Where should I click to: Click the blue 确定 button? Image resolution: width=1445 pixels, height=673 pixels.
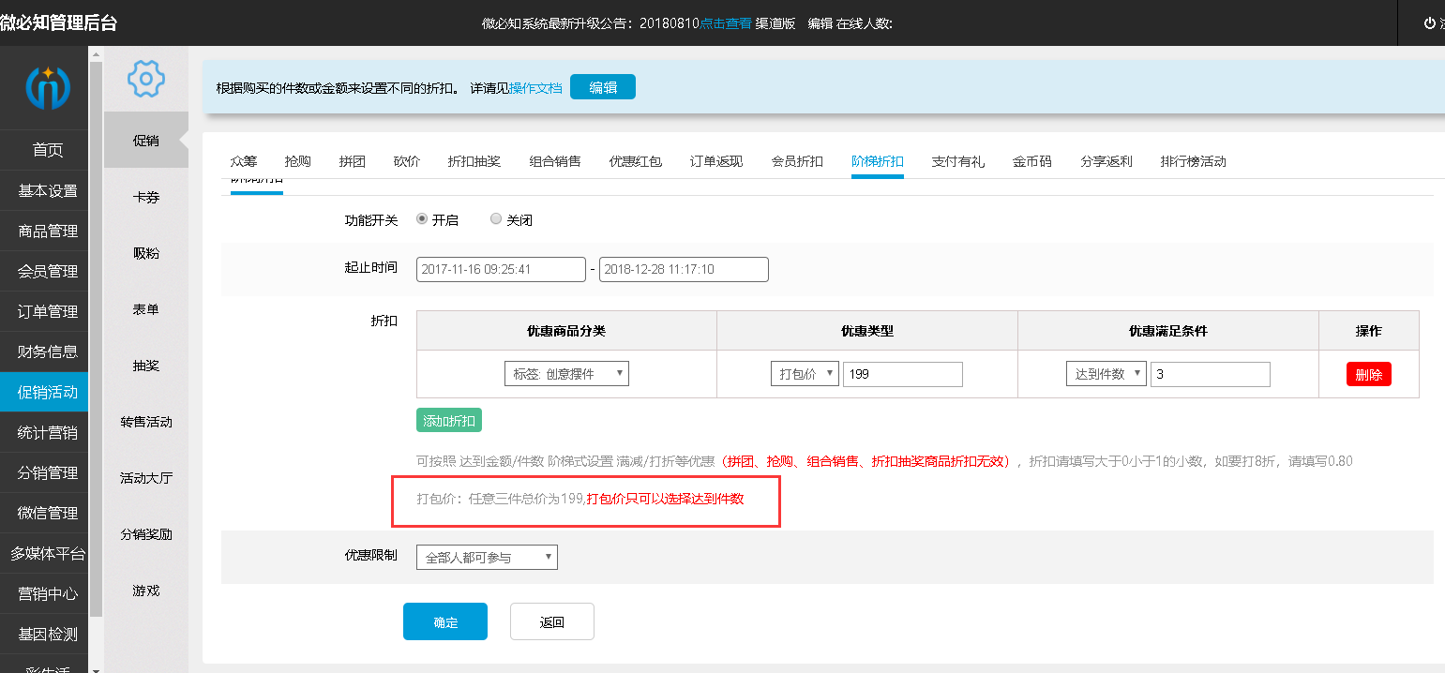(445, 621)
